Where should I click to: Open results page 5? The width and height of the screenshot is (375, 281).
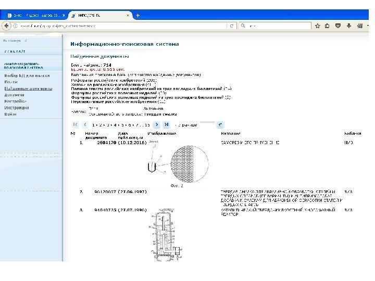[x=122, y=125]
